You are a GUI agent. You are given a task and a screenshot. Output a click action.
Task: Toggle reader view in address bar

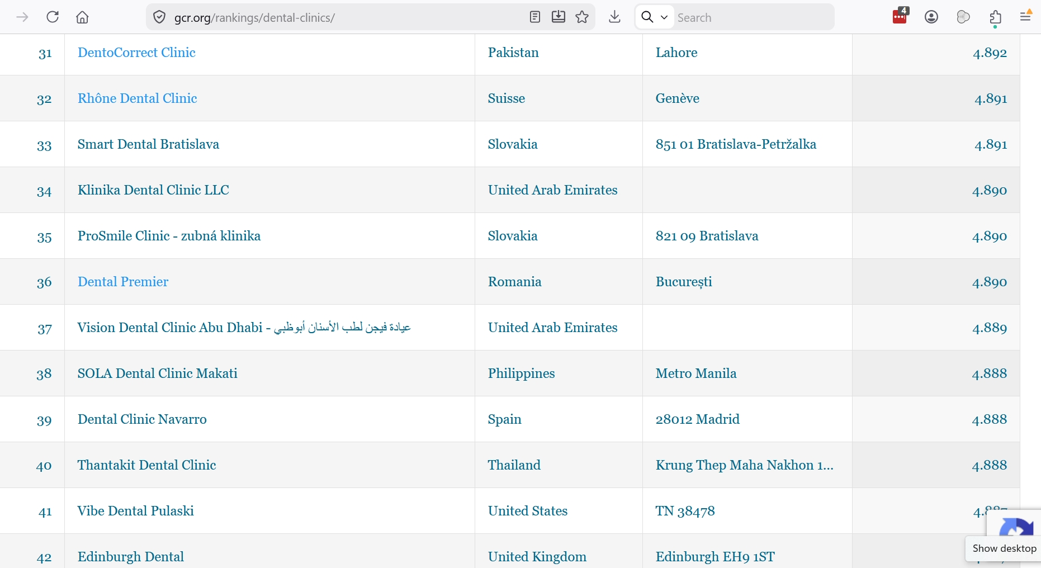[535, 17]
